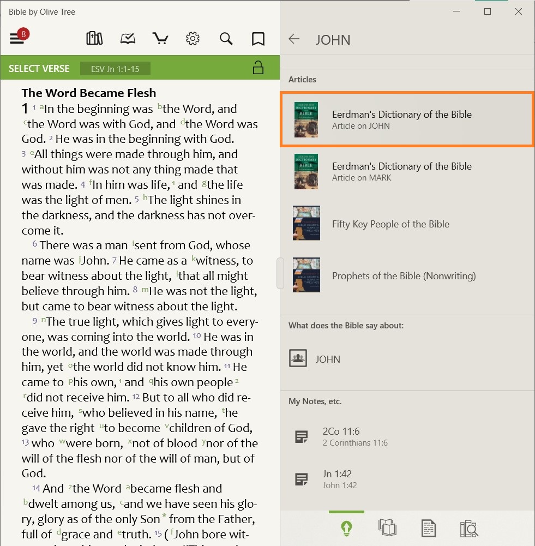Select the open book library tab
This screenshot has height=546, width=535.
click(x=387, y=527)
